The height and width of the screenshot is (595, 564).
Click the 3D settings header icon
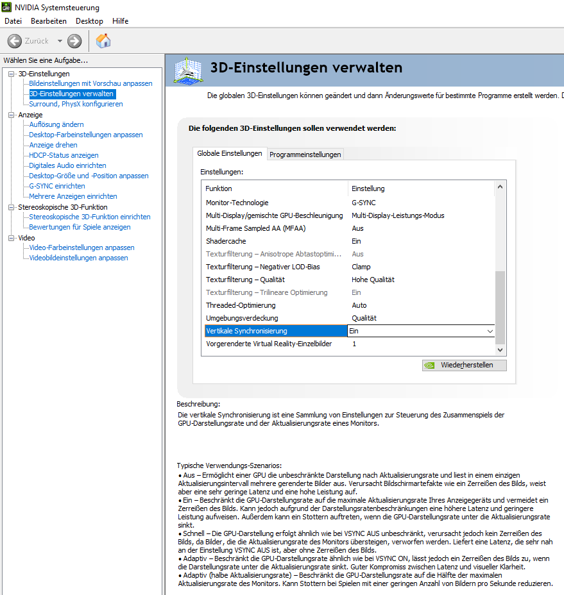pyautogui.click(x=188, y=70)
